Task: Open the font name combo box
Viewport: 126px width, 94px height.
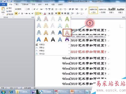Action: pos(20,9)
